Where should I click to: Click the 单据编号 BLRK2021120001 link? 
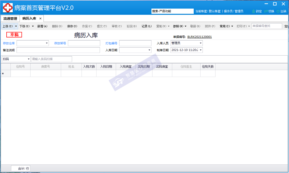[199, 37]
